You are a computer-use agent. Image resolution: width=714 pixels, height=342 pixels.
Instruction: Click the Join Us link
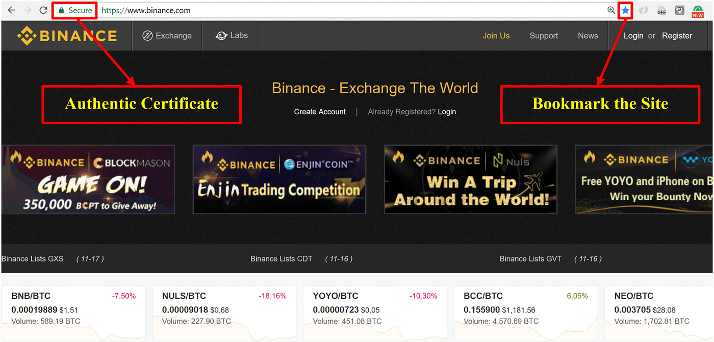point(496,36)
